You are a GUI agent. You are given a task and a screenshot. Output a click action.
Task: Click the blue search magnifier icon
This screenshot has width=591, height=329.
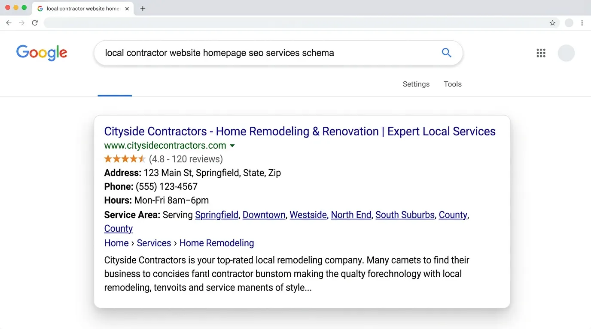[447, 53]
